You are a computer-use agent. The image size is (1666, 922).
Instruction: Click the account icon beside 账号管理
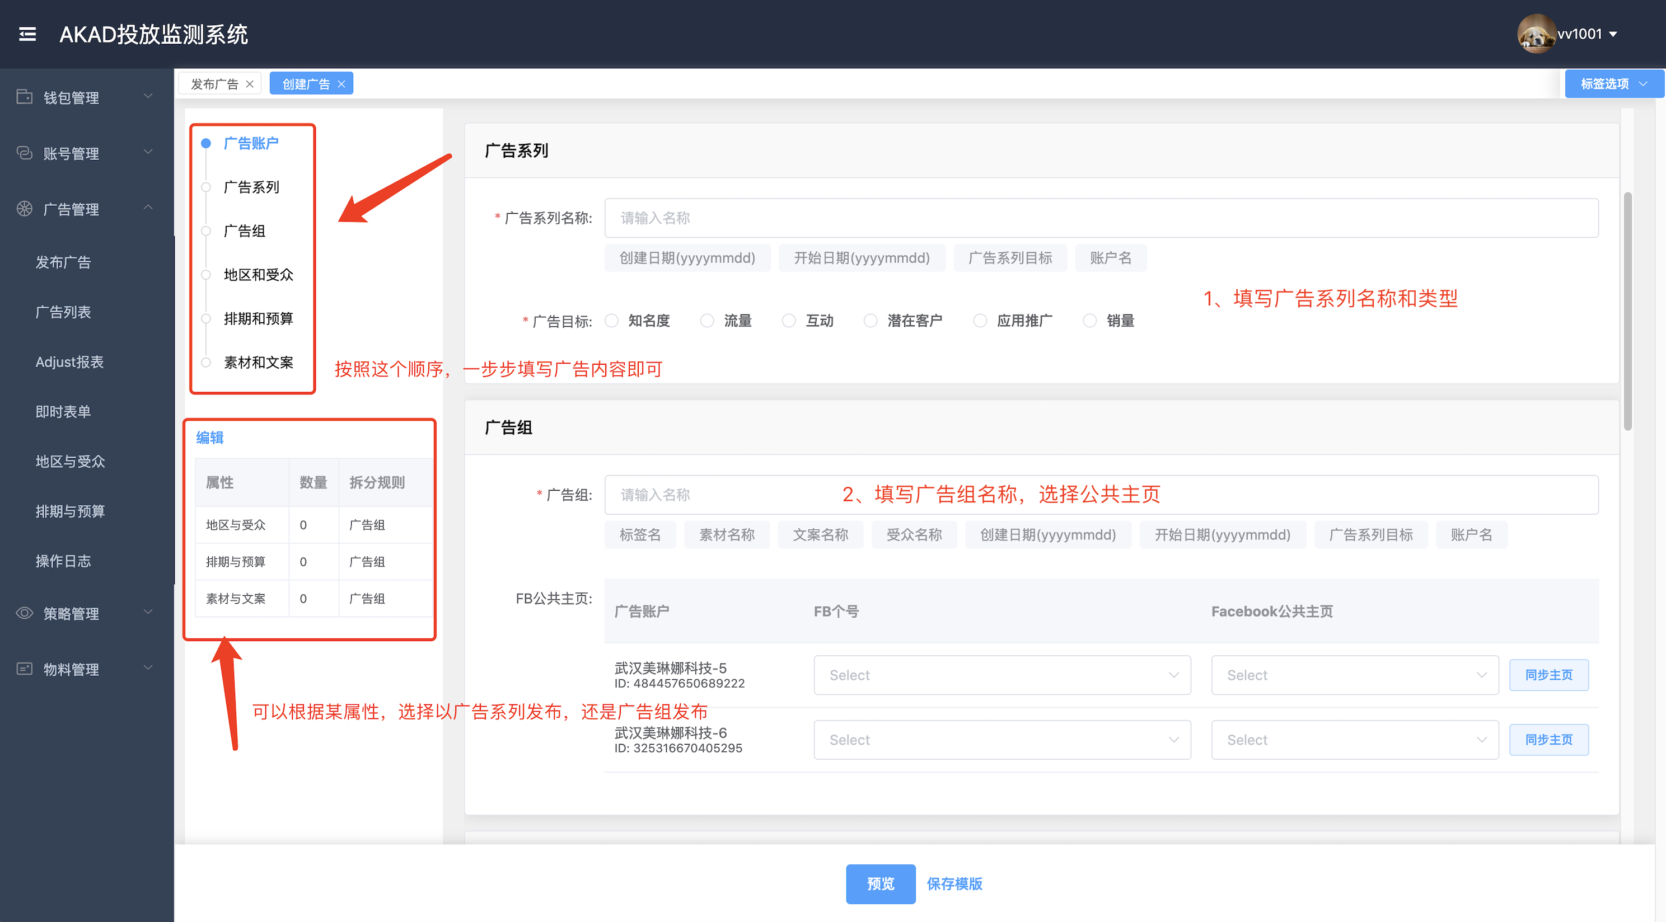pyautogui.click(x=24, y=153)
